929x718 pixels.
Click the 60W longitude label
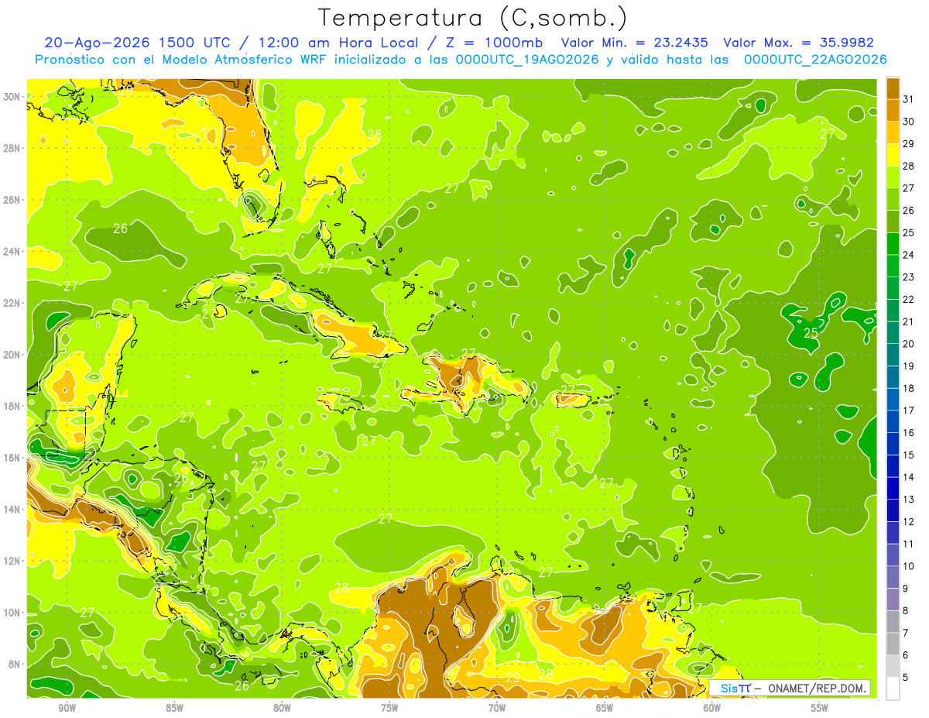(712, 708)
